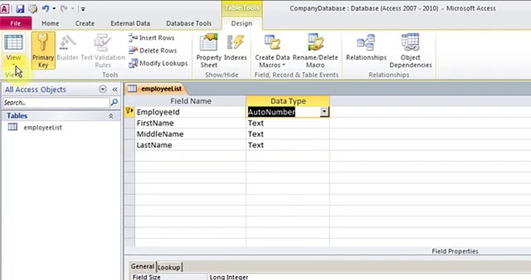Image resolution: width=531 pixels, height=280 pixels.
Task: Click the Access application icon in title bar
Action: pyautogui.click(x=5, y=9)
